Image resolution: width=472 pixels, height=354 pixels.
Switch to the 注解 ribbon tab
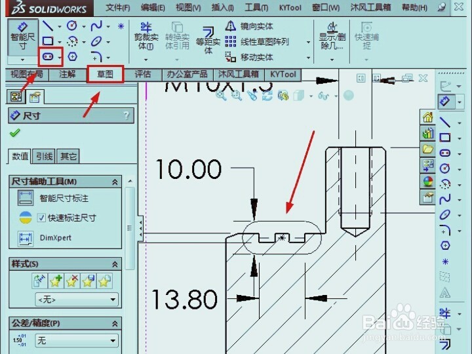(x=68, y=74)
